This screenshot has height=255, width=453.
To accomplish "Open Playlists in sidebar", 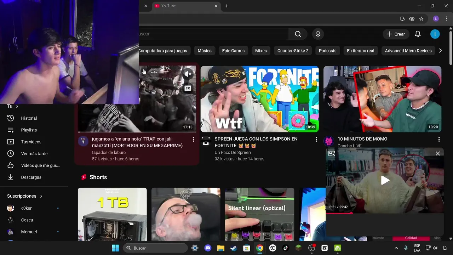I will (34, 130).
